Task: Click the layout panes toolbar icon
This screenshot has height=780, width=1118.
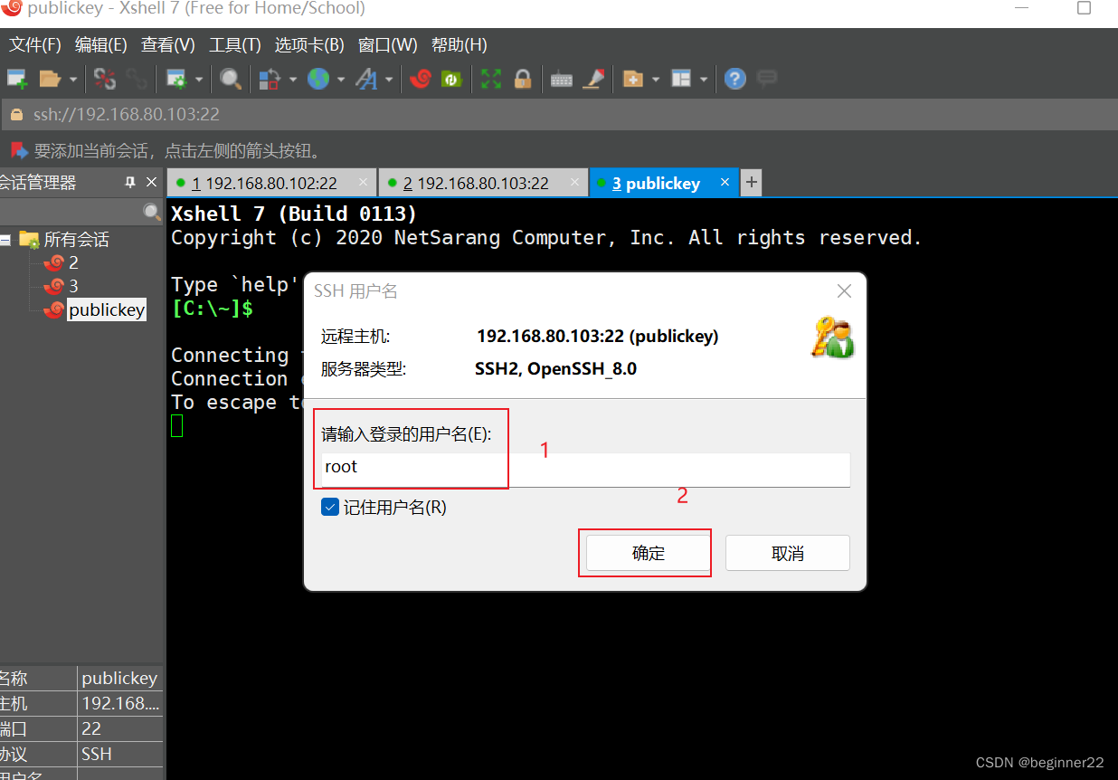Action: point(681,80)
